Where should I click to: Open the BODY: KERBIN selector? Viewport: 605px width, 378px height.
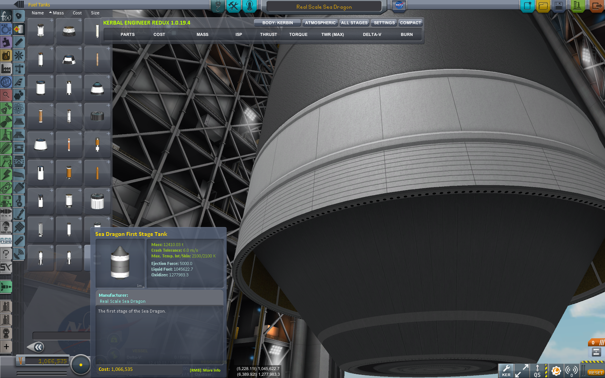(x=278, y=23)
